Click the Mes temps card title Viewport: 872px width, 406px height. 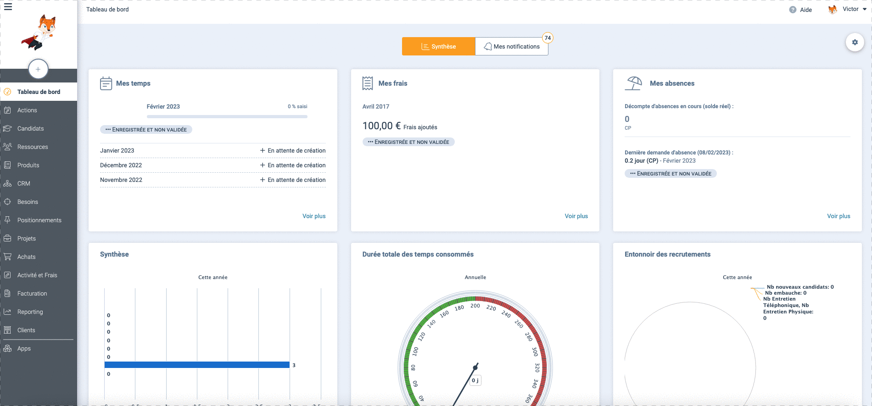pos(133,83)
